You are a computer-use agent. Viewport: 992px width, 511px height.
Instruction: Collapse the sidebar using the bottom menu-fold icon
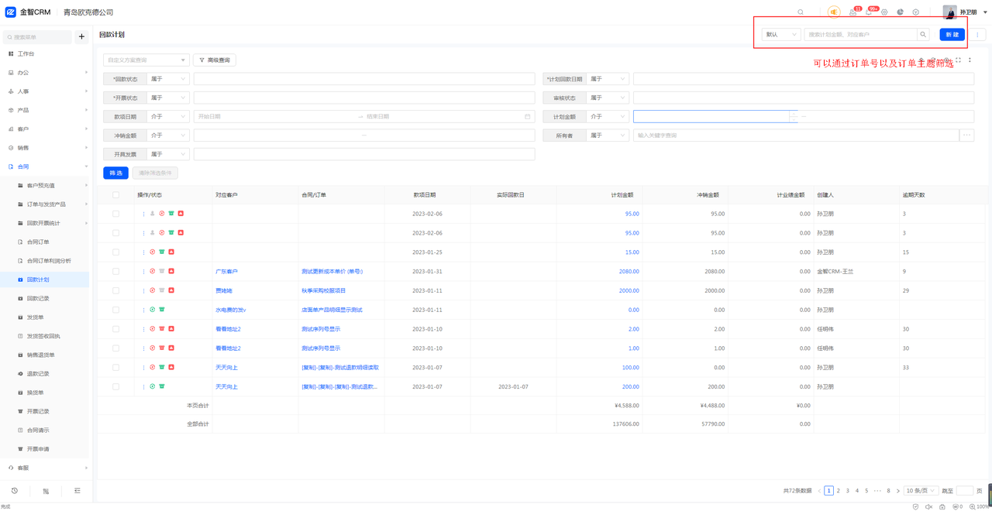click(x=77, y=491)
